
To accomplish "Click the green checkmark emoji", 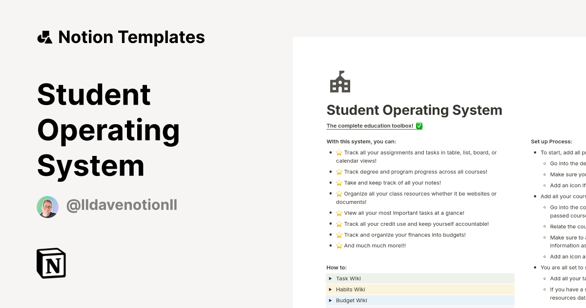I will tap(419, 126).
